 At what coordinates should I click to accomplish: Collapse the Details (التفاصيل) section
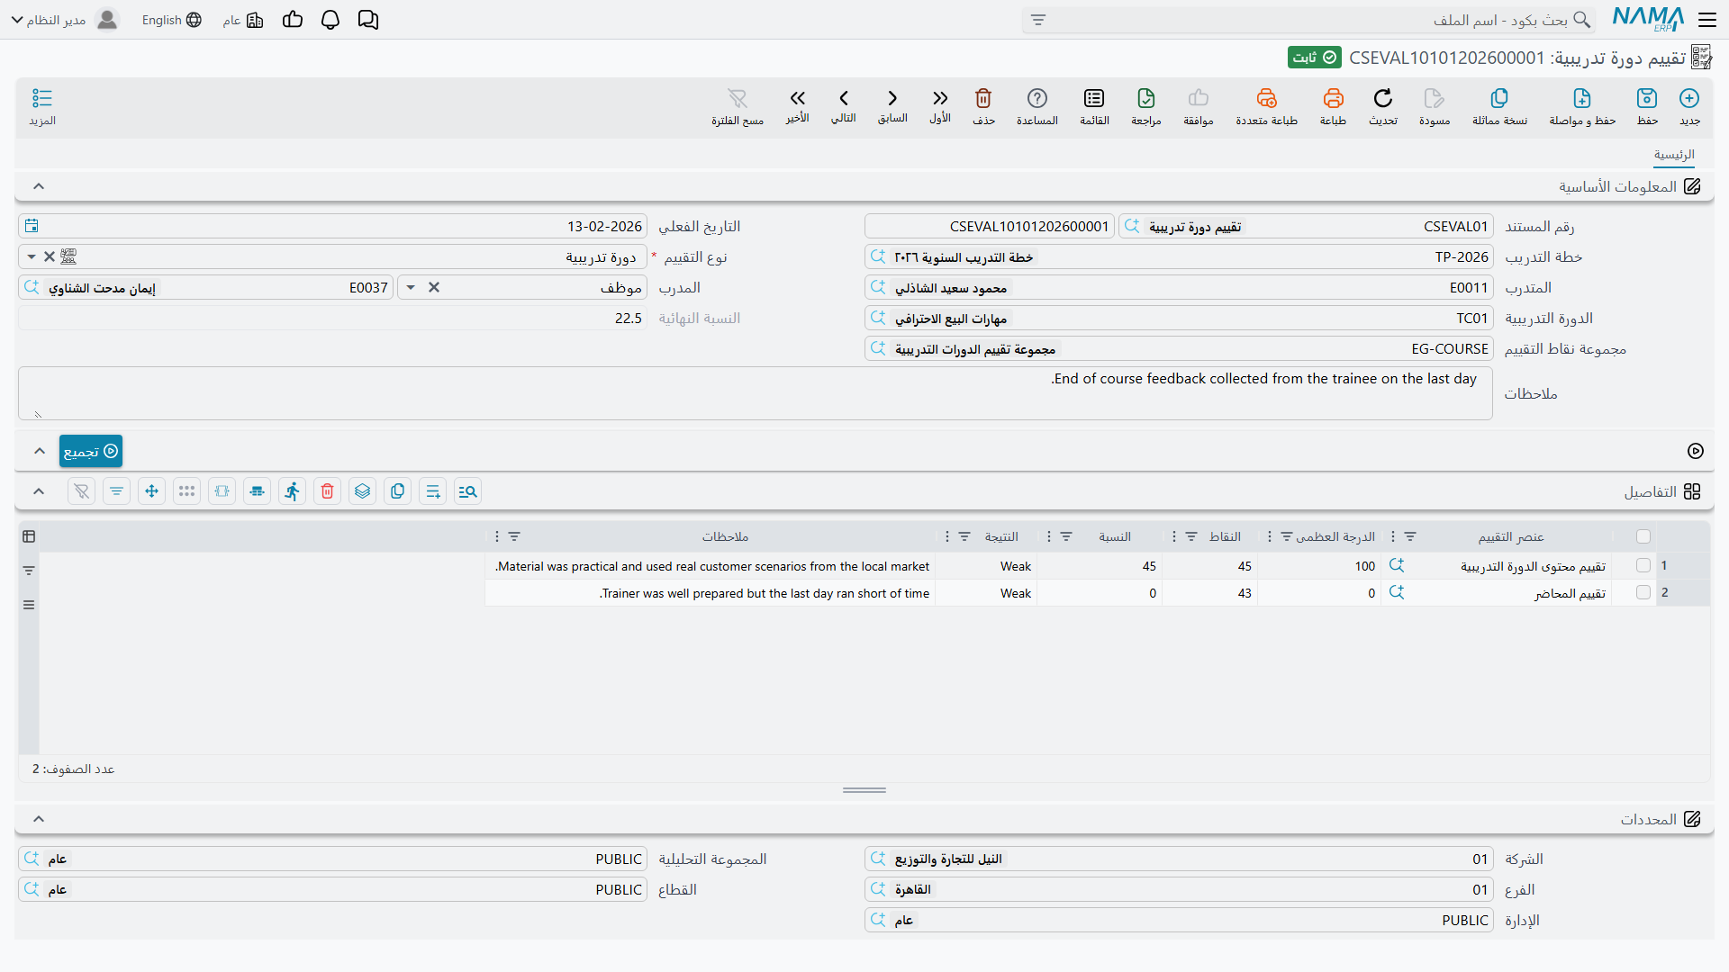pyautogui.click(x=39, y=491)
